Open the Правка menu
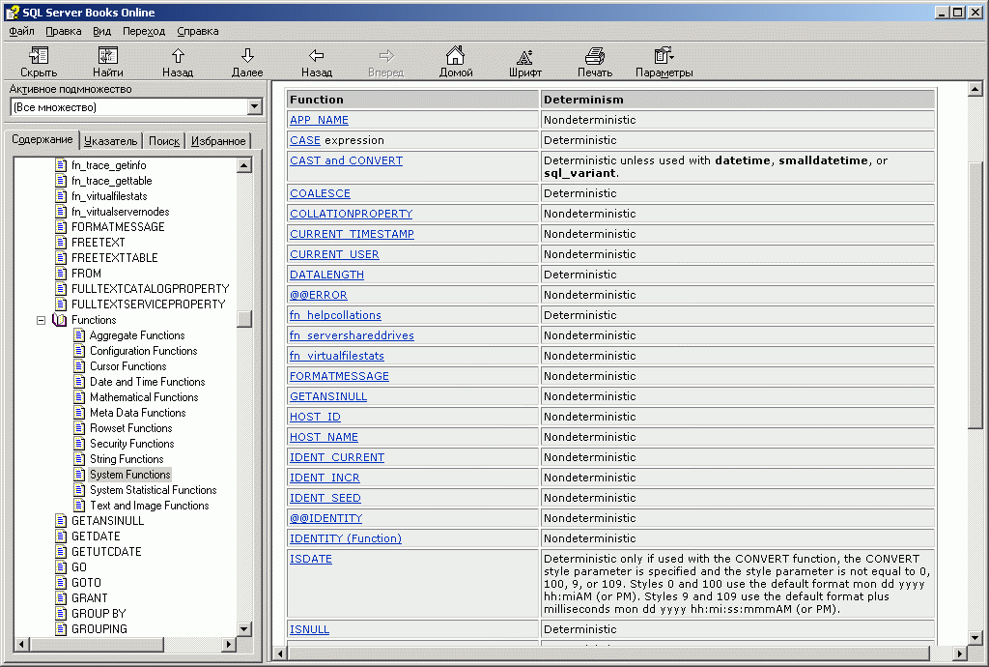Image resolution: width=989 pixels, height=667 pixels. pos(64,31)
